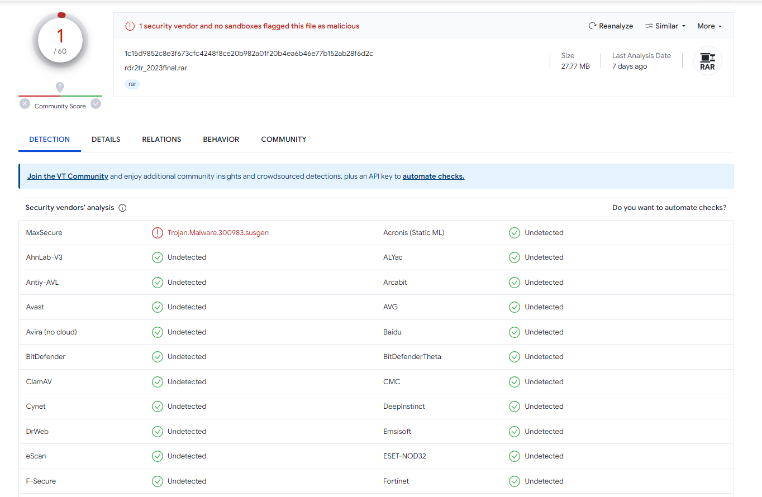
Task: Click the MaxSecure red warning icon
Action: (x=157, y=233)
